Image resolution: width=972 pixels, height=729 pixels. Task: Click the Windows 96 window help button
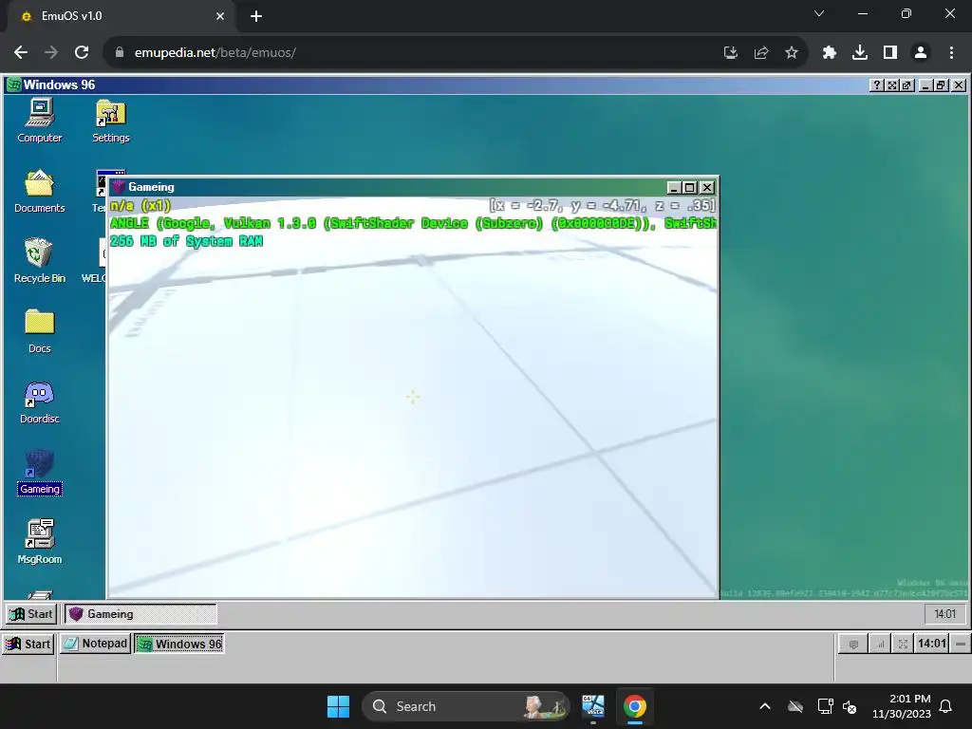876,84
